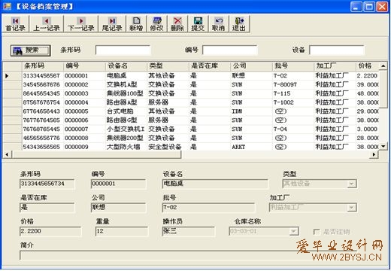
Task: Select row marker of record 0000001
Action: [x=13, y=75]
